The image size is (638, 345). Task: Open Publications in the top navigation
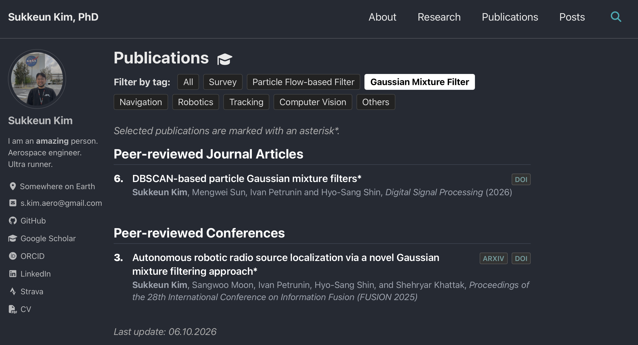pyautogui.click(x=510, y=17)
